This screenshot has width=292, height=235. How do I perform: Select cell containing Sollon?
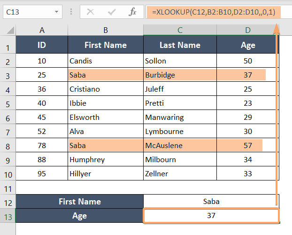(180, 61)
